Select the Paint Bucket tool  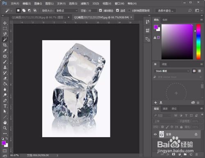pos(5,84)
